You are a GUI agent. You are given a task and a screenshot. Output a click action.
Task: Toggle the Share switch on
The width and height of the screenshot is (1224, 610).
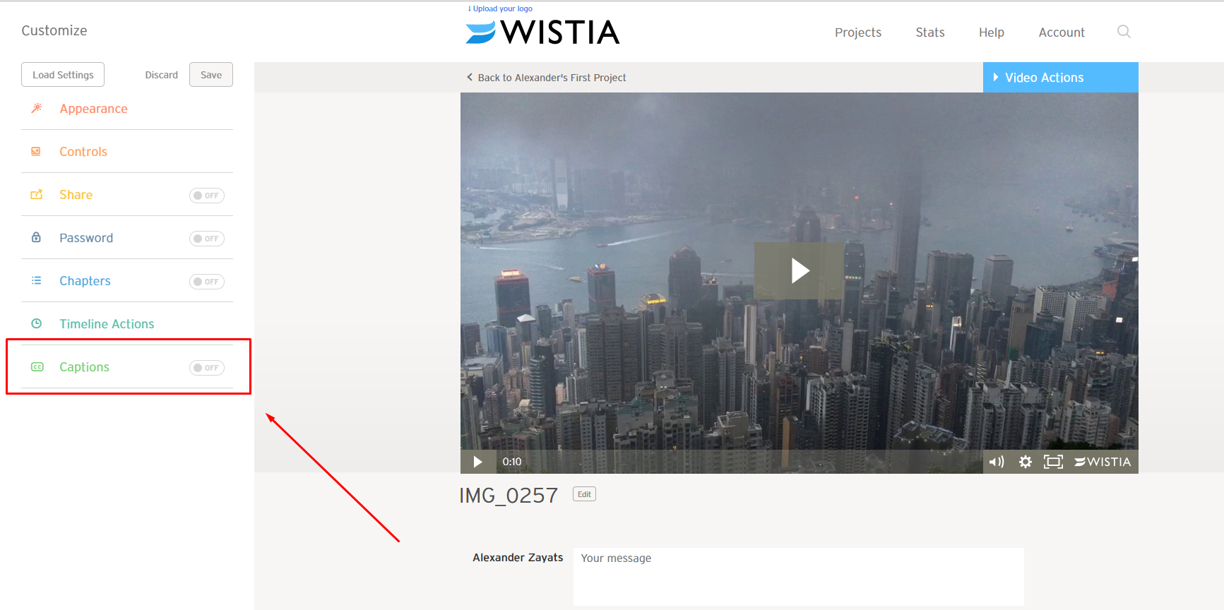pos(207,196)
